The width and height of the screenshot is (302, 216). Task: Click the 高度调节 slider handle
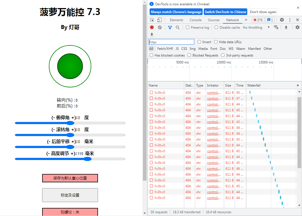tap(88, 159)
